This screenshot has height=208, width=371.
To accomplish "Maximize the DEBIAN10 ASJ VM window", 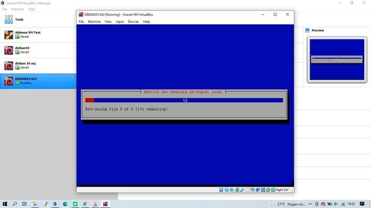I will [x=275, y=14].
